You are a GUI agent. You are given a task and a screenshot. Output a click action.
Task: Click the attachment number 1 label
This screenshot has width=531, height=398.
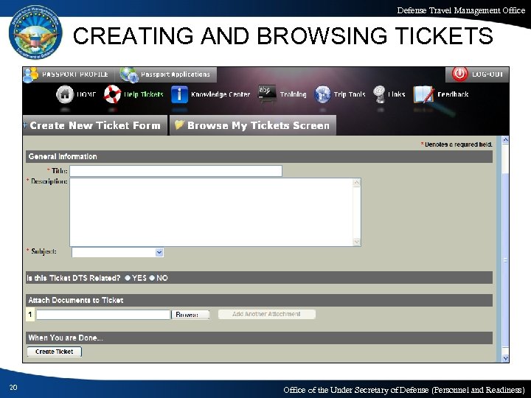[x=30, y=315]
